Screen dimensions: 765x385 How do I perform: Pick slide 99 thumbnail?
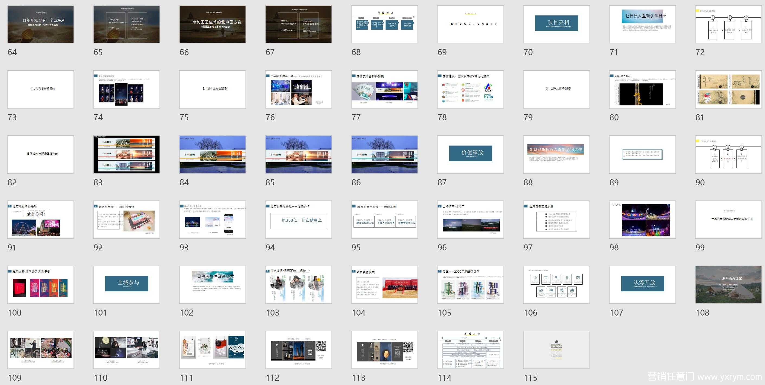click(x=728, y=219)
